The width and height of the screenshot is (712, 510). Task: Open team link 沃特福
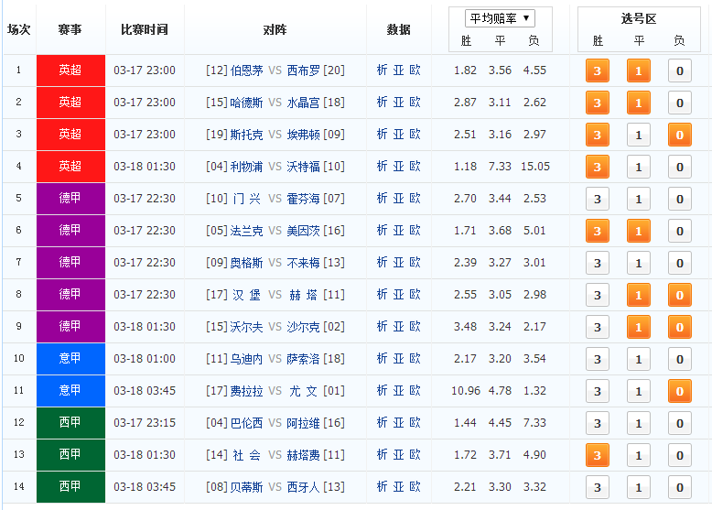point(303,167)
